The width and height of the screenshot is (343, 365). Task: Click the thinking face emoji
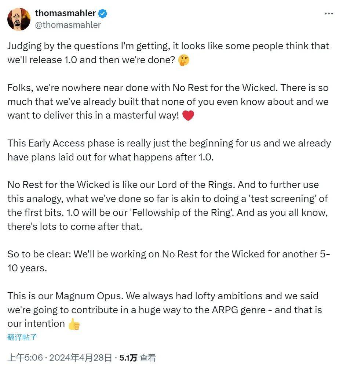coord(183,60)
